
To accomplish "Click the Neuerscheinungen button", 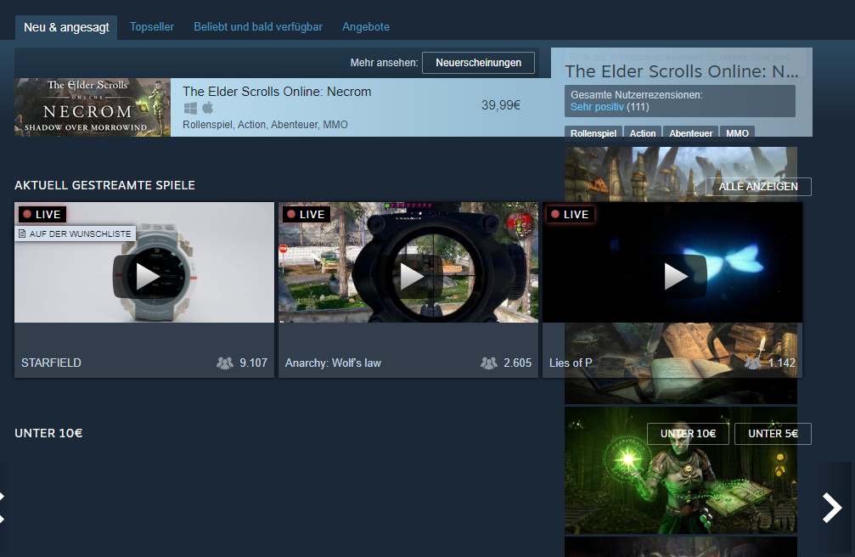I will 478,63.
